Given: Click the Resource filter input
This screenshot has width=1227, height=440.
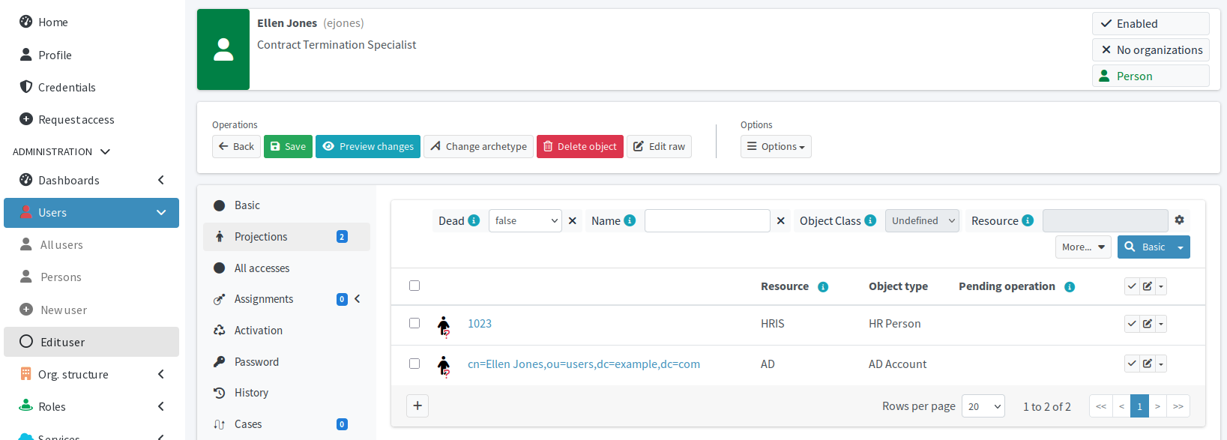Looking at the screenshot, I should [1106, 220].
